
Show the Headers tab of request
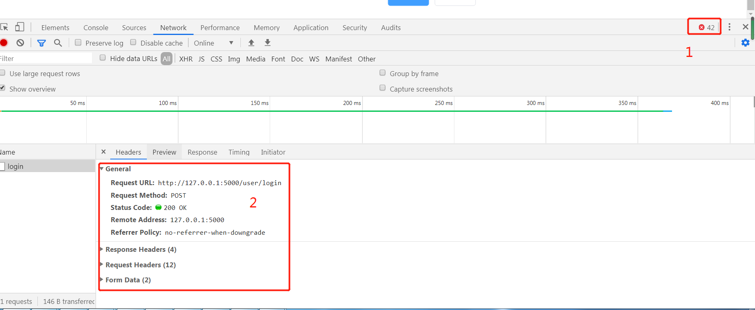[x=129, y=152]
